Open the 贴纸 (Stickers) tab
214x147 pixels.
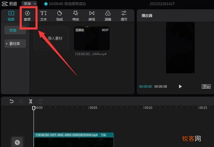59,16
